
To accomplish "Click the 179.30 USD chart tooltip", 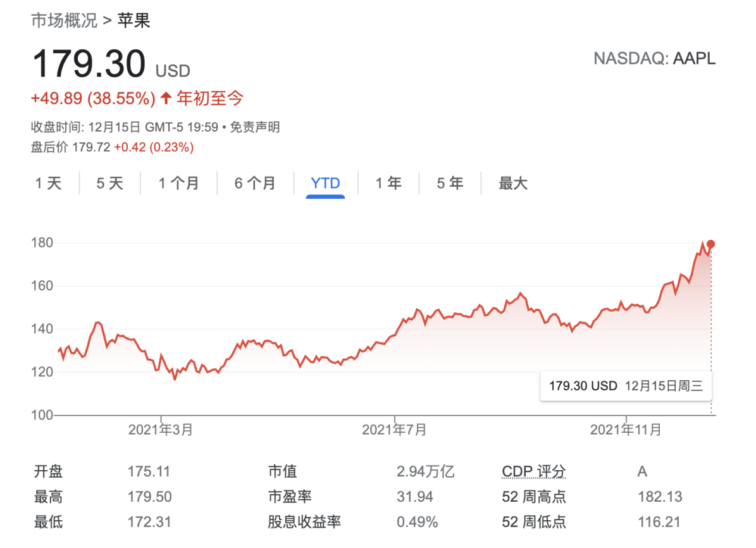I will coord(625,385).
